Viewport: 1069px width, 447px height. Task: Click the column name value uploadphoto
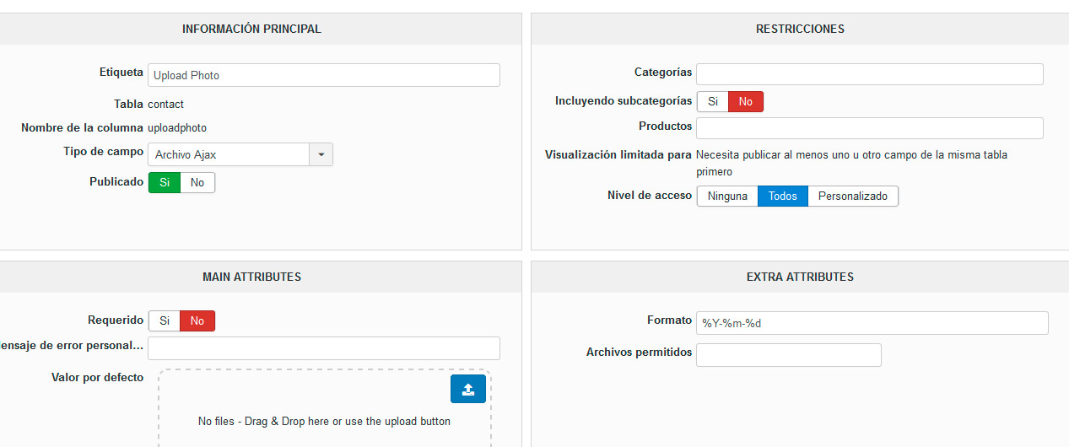click(177, 128)
